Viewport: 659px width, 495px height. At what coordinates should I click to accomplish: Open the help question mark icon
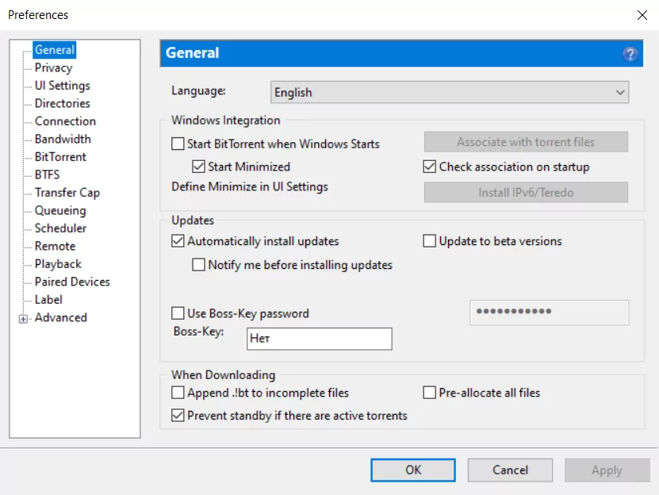630,53
